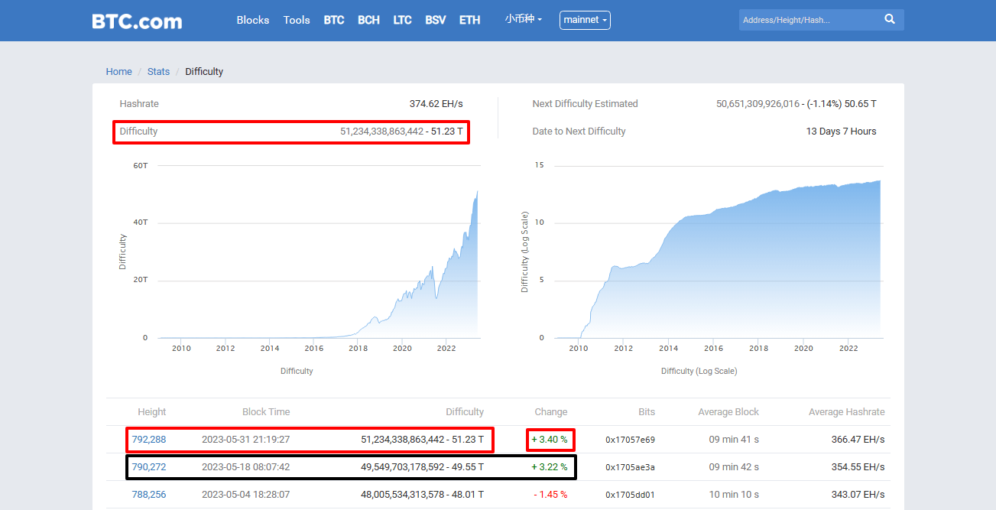Viewport: 996px width, 510px height.
Task: Click average block 09 min 41 s
Action: [x=734, y=440]
